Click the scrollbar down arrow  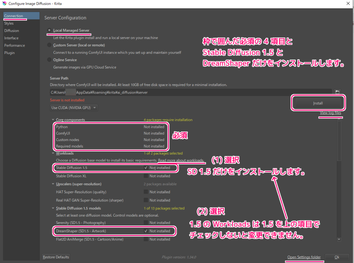pyautogui.click(x=339, y=239)
